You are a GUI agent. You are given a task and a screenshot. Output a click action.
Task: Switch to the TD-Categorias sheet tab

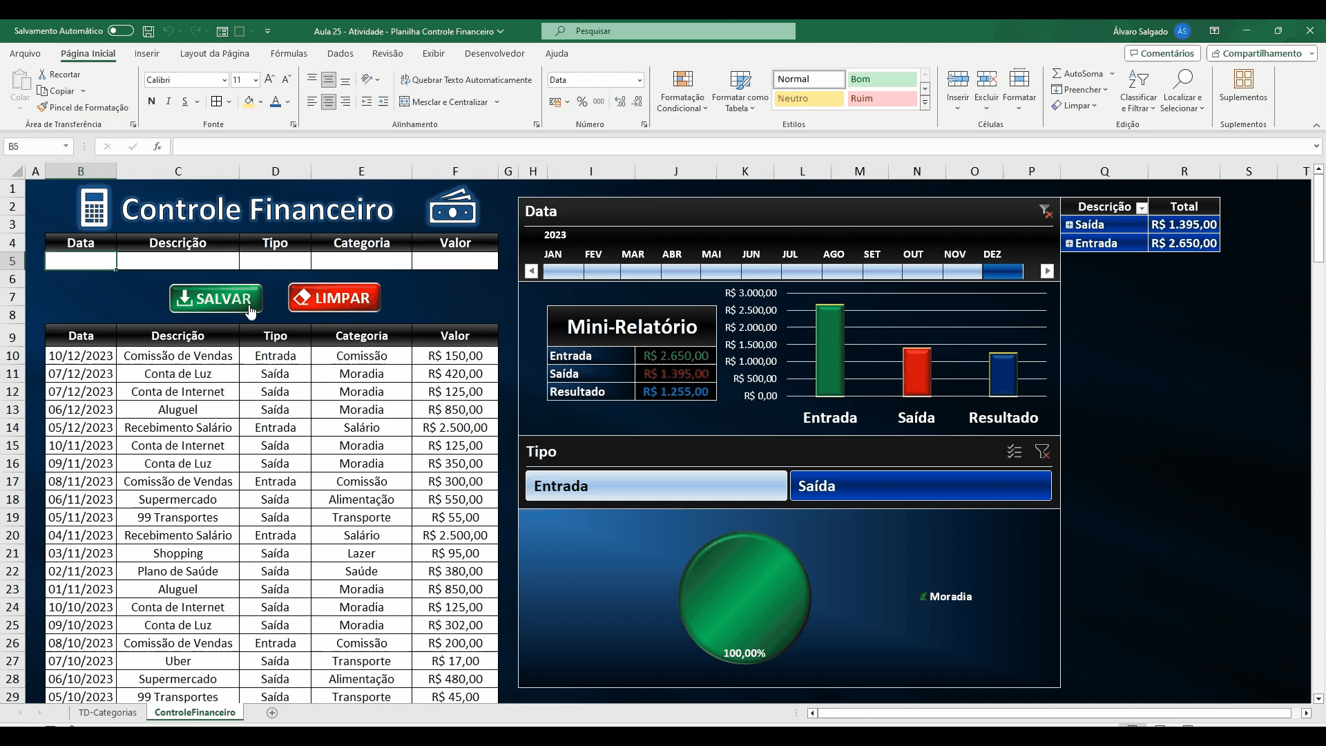[x=107, y=712]
